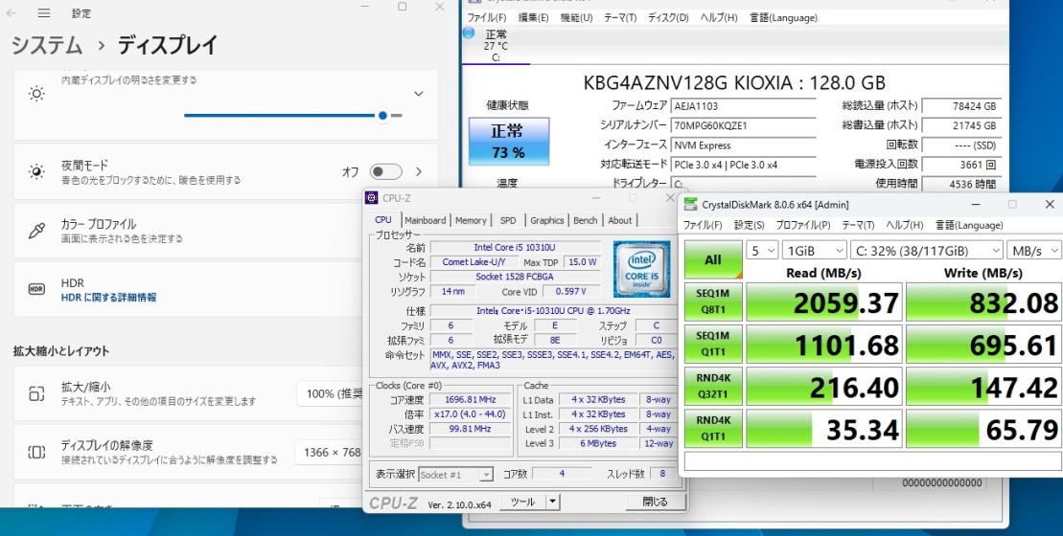Screen dimensions: 1063x536
Task: Click the scale icon beside 拡大/縮小
Action: [x=36, y=393]
